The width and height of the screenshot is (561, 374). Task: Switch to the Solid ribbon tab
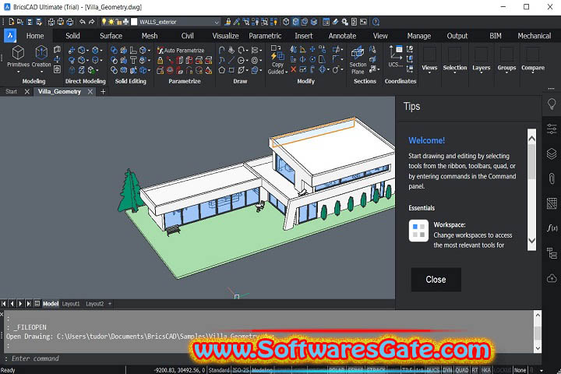(x=72, y=36)
